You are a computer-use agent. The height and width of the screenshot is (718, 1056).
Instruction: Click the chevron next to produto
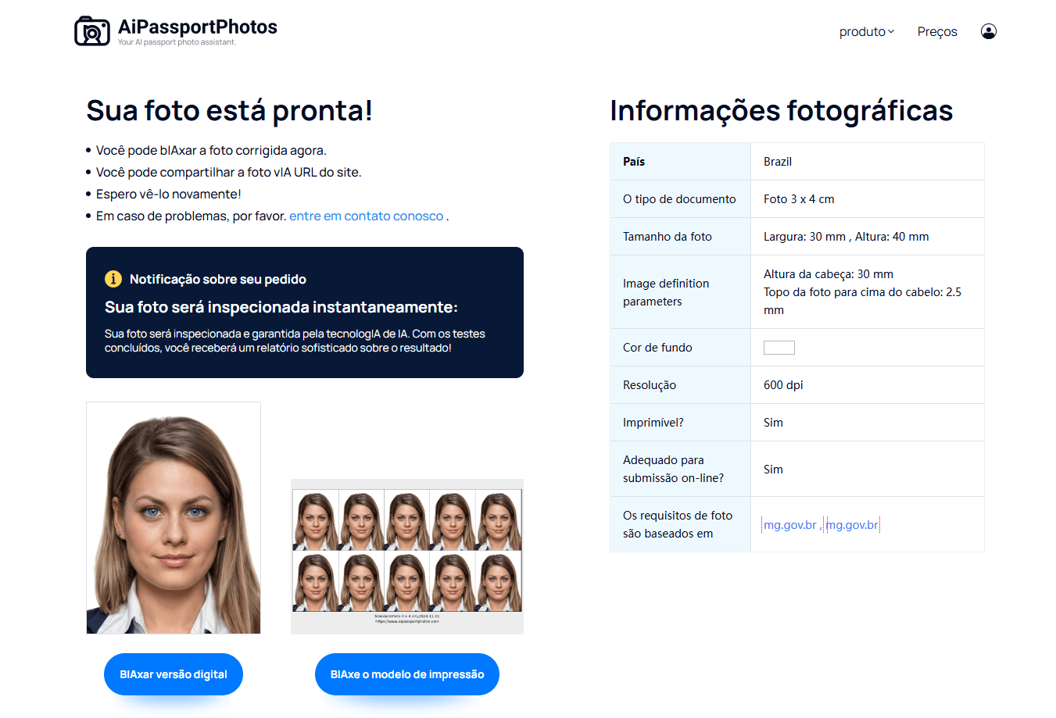tap(891, 32)
